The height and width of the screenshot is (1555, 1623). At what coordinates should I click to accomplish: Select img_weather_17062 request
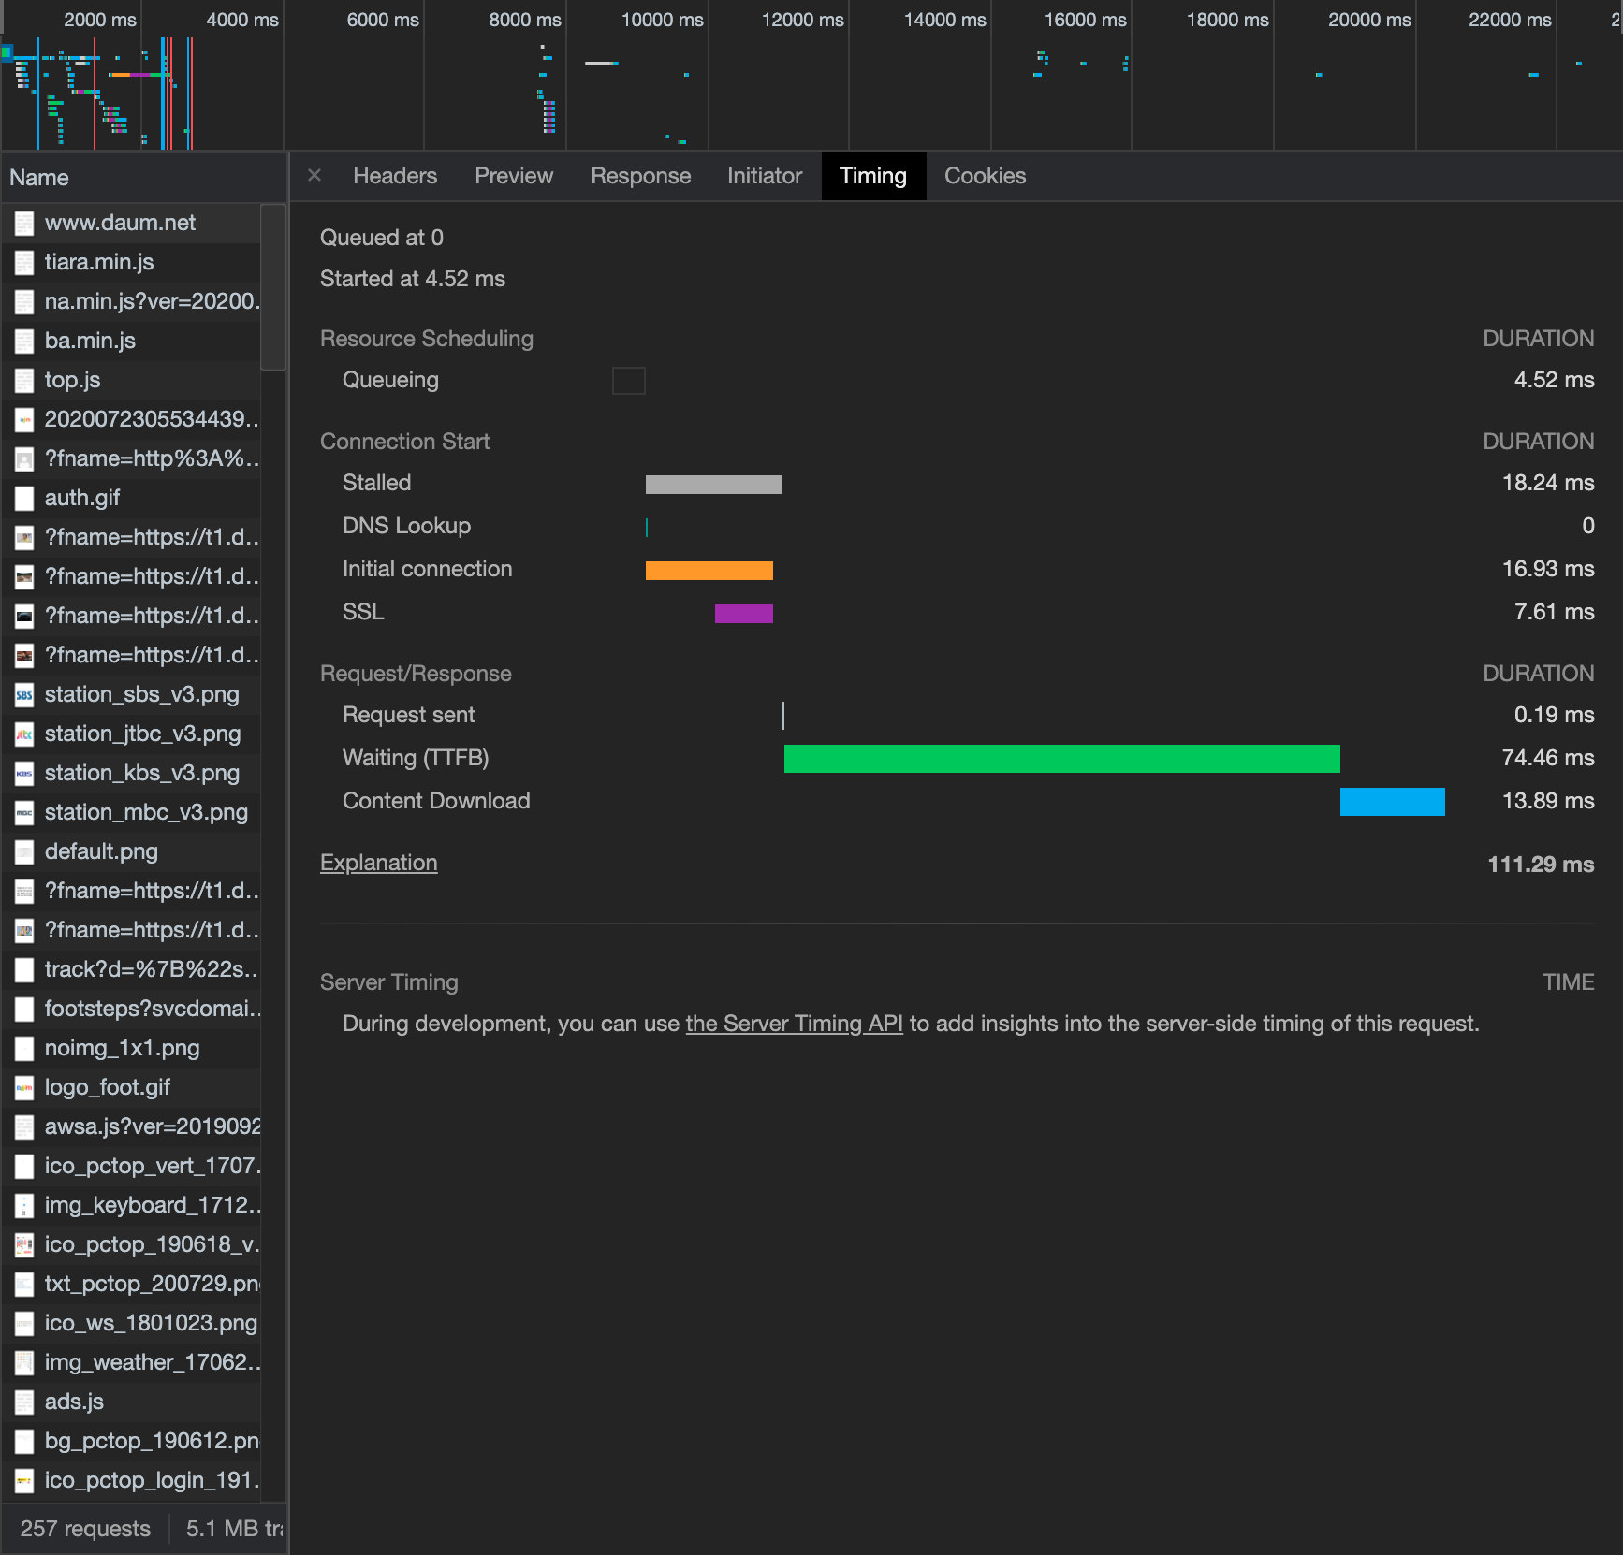tap(131, 1362)
